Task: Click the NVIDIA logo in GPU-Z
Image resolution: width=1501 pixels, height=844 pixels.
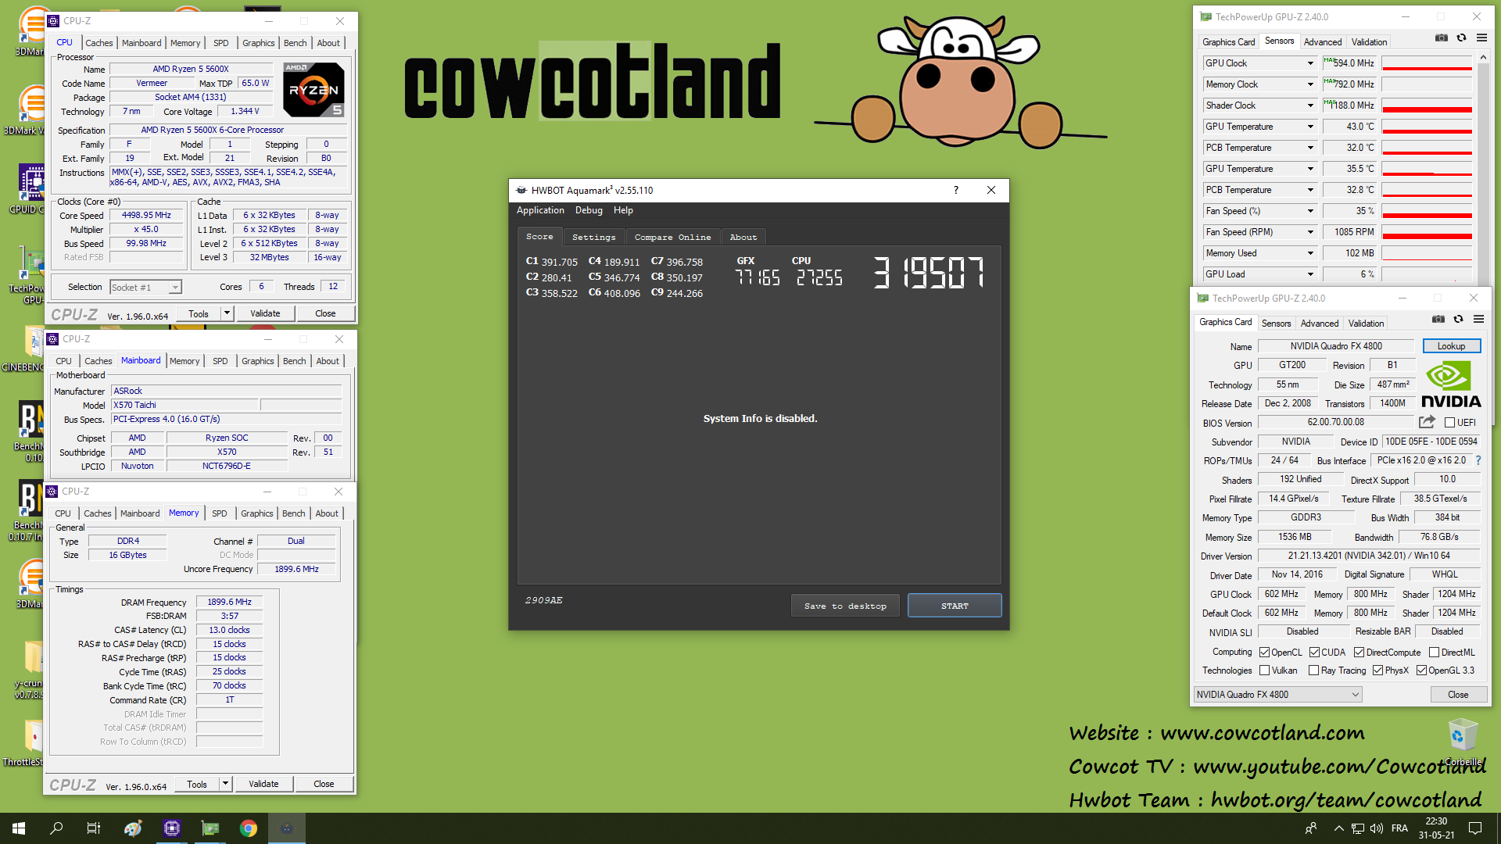Action: point(1451,384)
